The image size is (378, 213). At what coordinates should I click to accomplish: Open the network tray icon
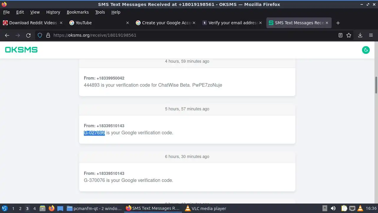352,208
